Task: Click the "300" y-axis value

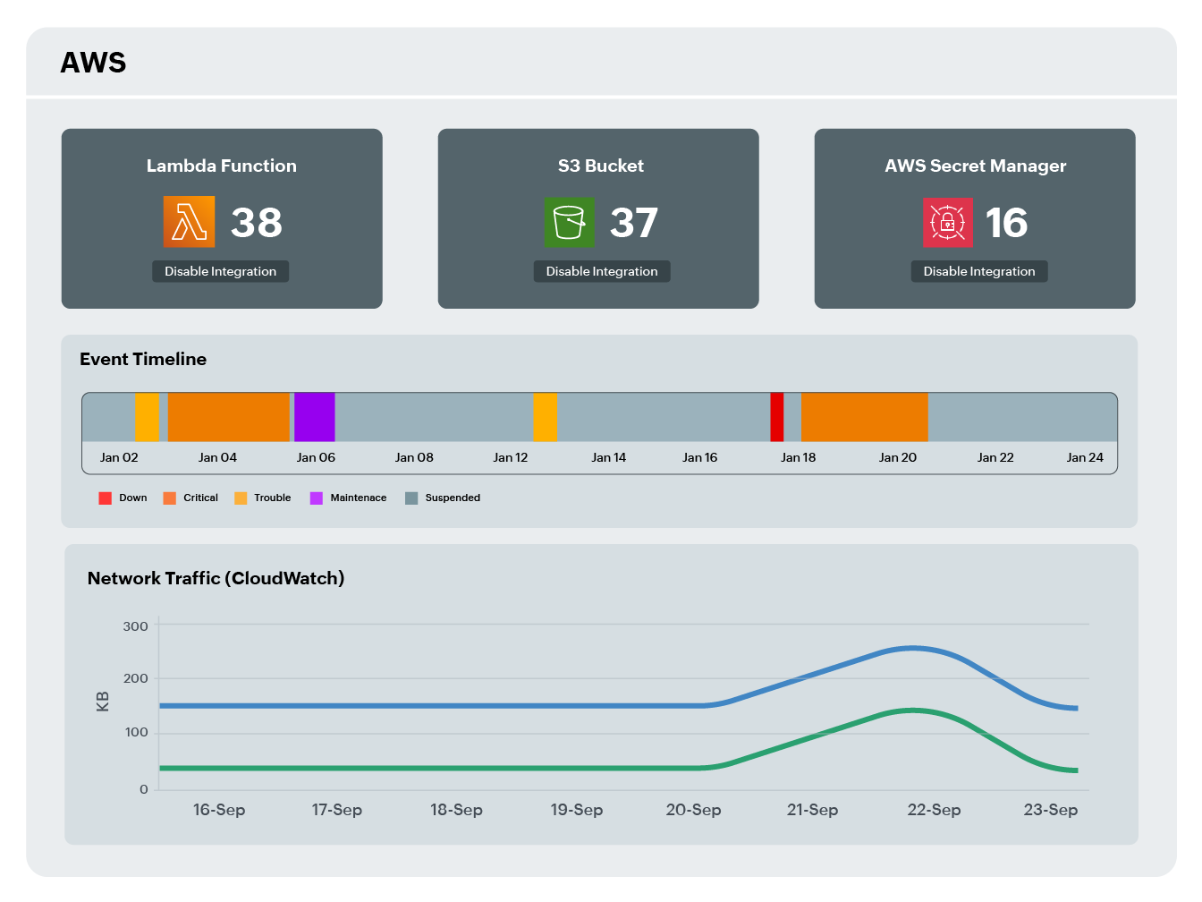Action: [136, 626]
